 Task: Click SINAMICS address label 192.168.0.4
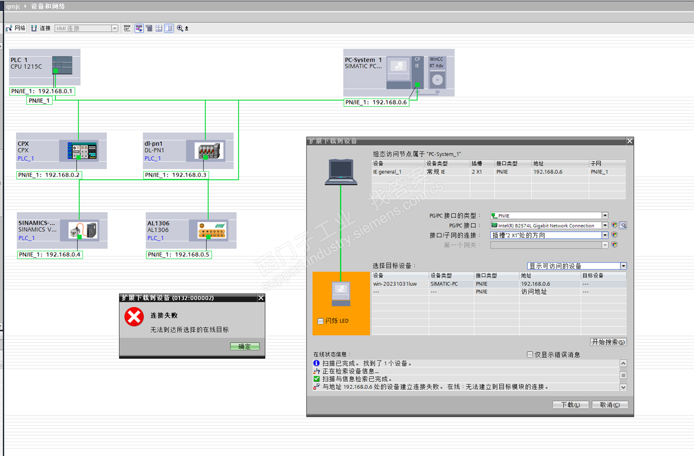[50, 255]
